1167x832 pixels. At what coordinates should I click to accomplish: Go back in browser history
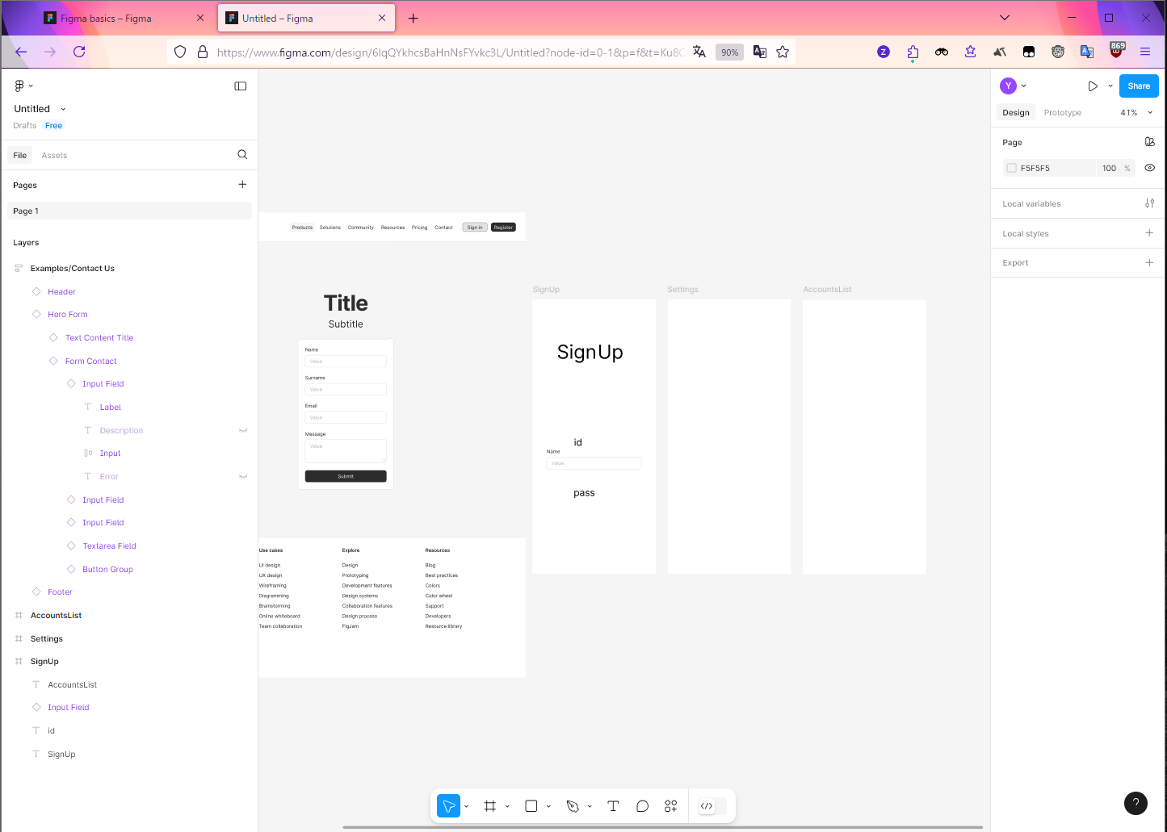[21, 52]
